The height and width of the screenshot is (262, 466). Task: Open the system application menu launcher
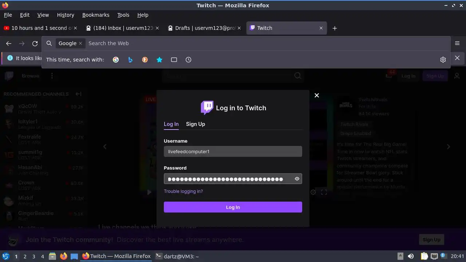coord(5,256)
